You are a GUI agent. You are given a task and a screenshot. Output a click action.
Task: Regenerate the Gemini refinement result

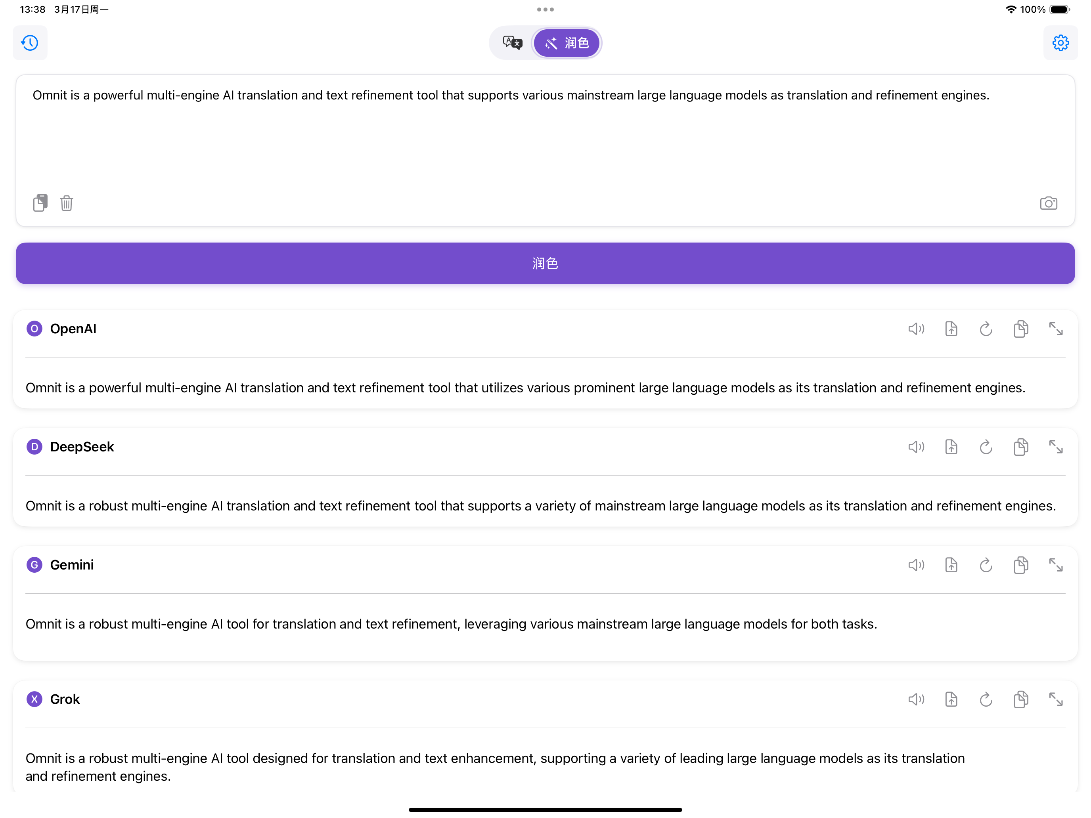(986, 565)
